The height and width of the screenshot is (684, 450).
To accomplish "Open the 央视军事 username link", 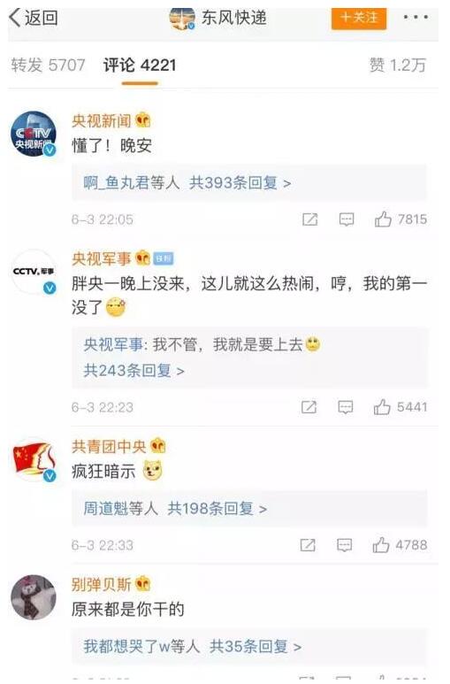I will [x=101, y=258].
